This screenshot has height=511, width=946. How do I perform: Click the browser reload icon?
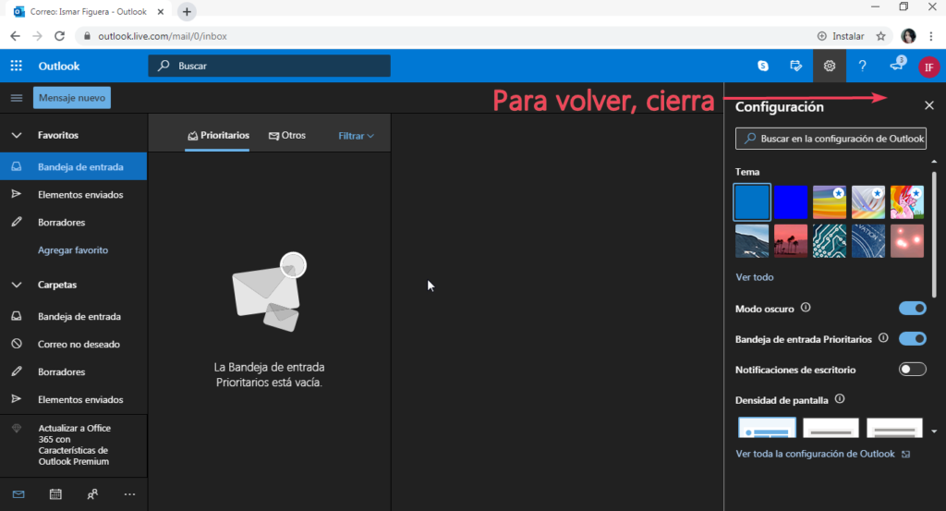pyautogui.click(x=59, y=36)
